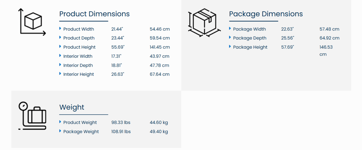Click the arrow bullet beside Product Width
Viewport: 362px width, 150px height.
pos(60,29)
